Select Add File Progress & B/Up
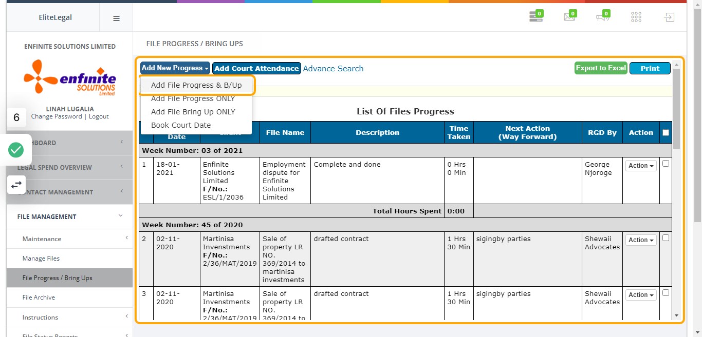702x337 pixels. tap(196, 85)
